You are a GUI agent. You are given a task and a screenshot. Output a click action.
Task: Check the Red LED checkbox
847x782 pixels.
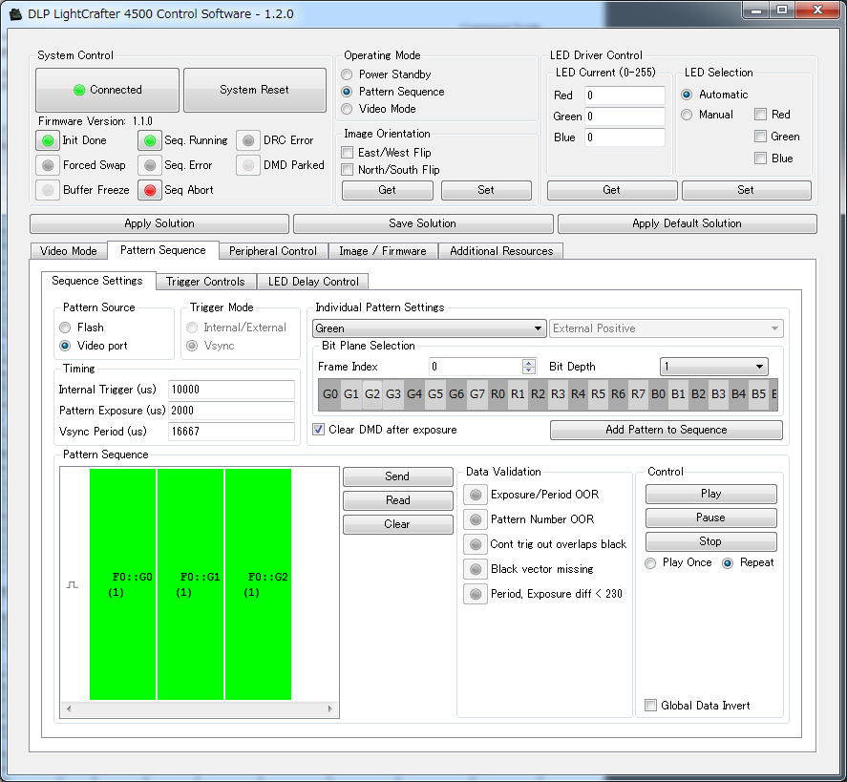pyautogui.click(x=760, y=115)
